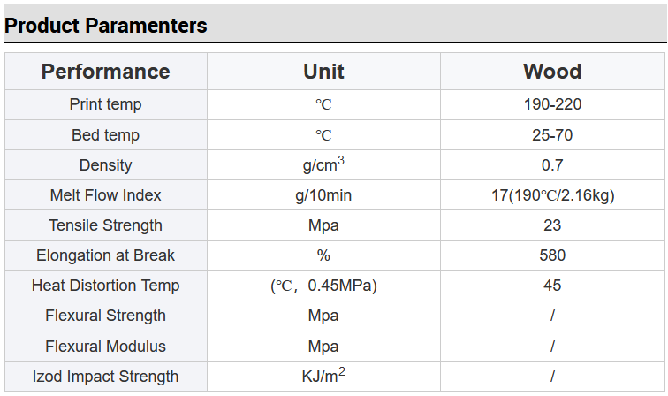Viewport: 668px width, 396px height.
Task: Select the g/cm3 unit cell
Action: [323, 164]
